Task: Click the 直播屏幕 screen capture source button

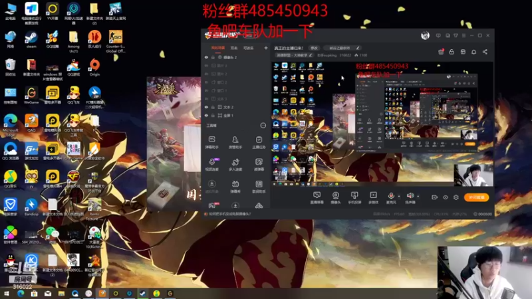Action: [x=317, y=197]
